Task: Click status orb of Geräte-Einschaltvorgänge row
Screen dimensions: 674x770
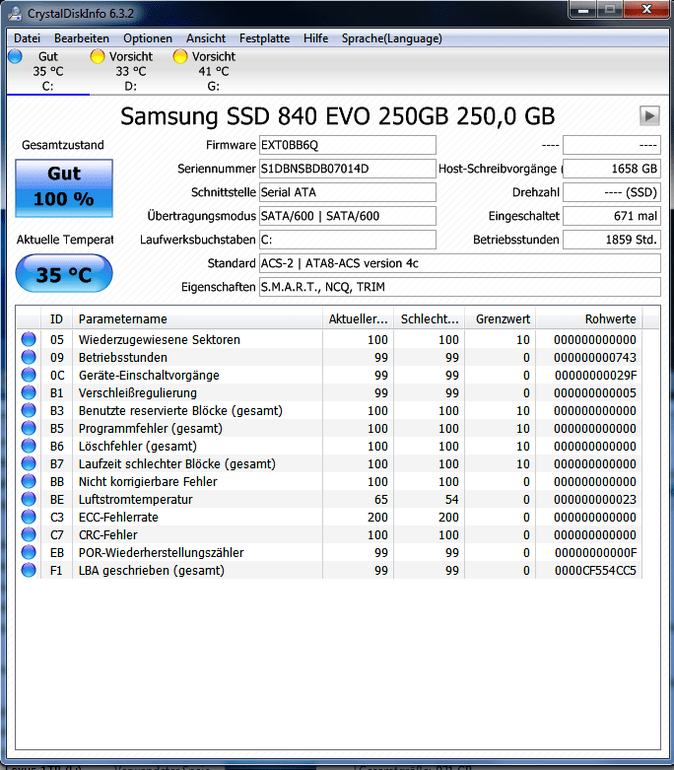Action: pyautogui.click(x=29, y=375)
